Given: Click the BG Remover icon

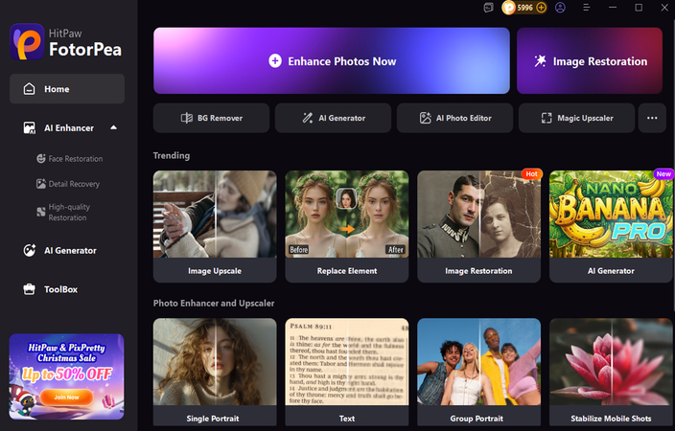Looking at the screenshot, I should pos(187,118).
